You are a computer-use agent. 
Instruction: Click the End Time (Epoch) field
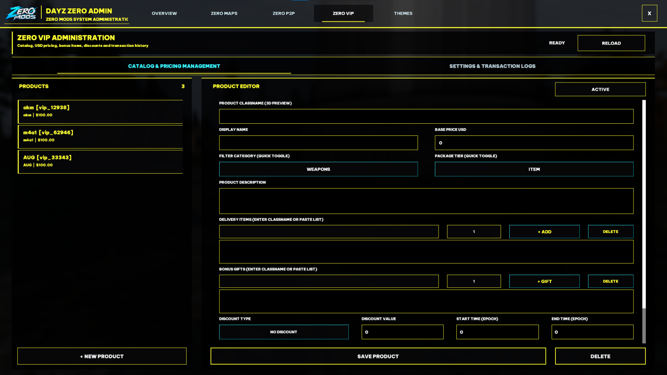592,332
